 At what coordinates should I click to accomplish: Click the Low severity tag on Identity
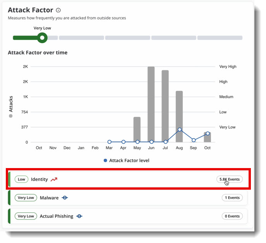tap(21, 179)
